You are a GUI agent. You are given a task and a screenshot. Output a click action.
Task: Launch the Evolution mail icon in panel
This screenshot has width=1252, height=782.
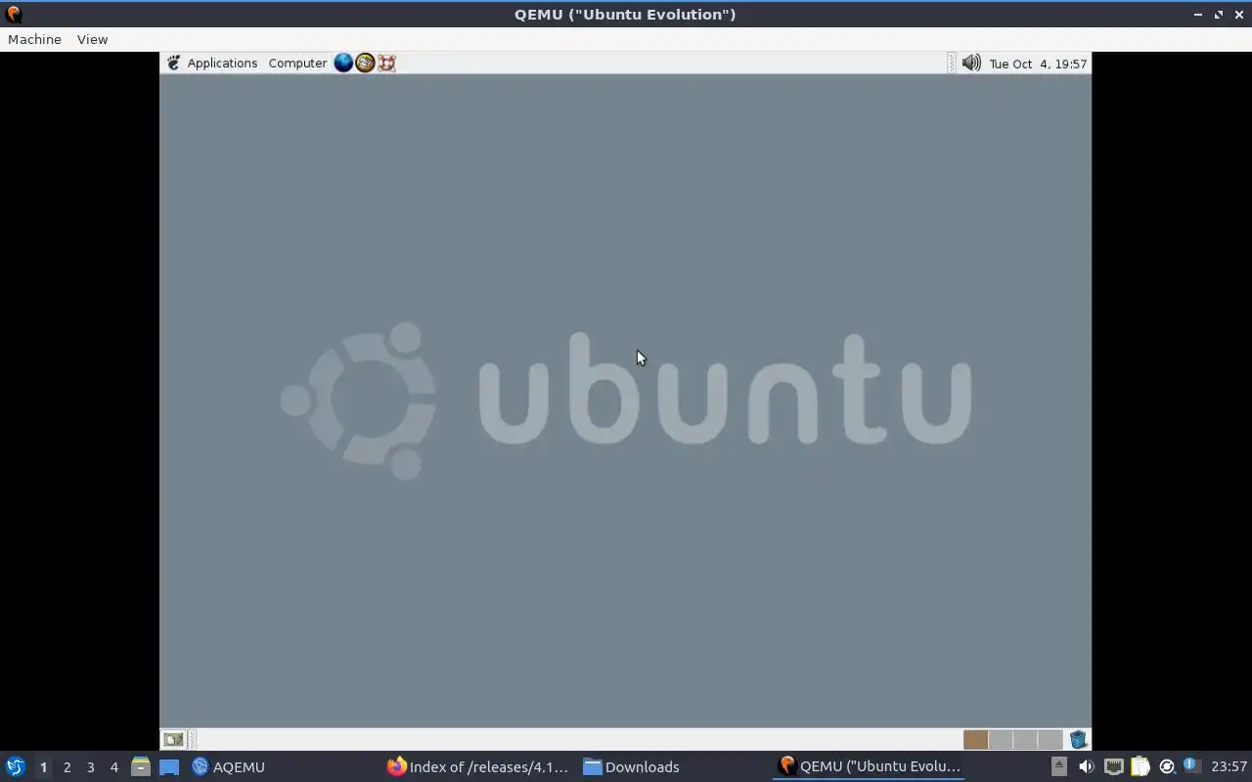tap(365, 63)
